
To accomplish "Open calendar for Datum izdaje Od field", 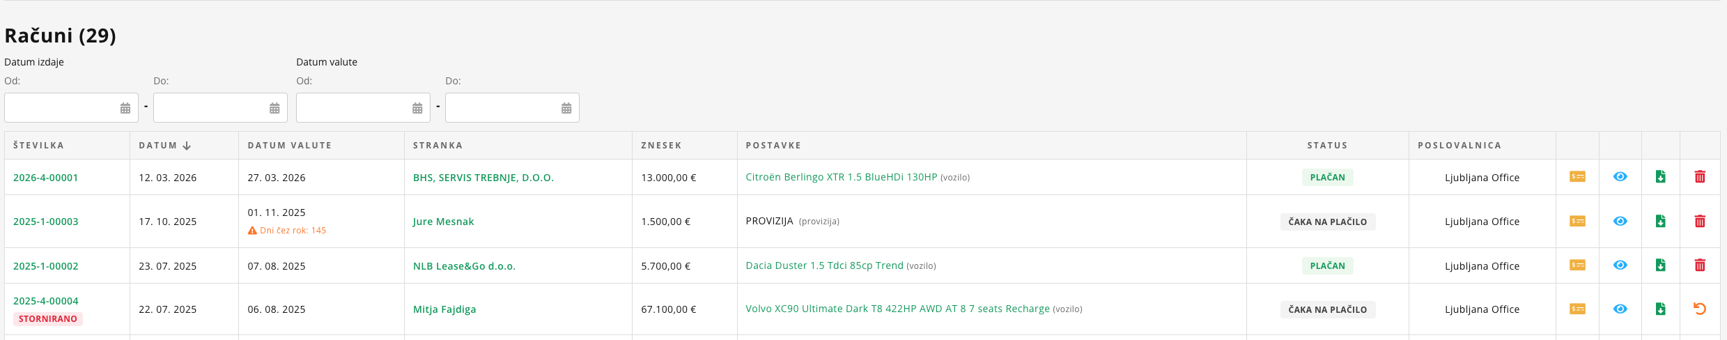I will pyautogui.click(x=125, y=108).
